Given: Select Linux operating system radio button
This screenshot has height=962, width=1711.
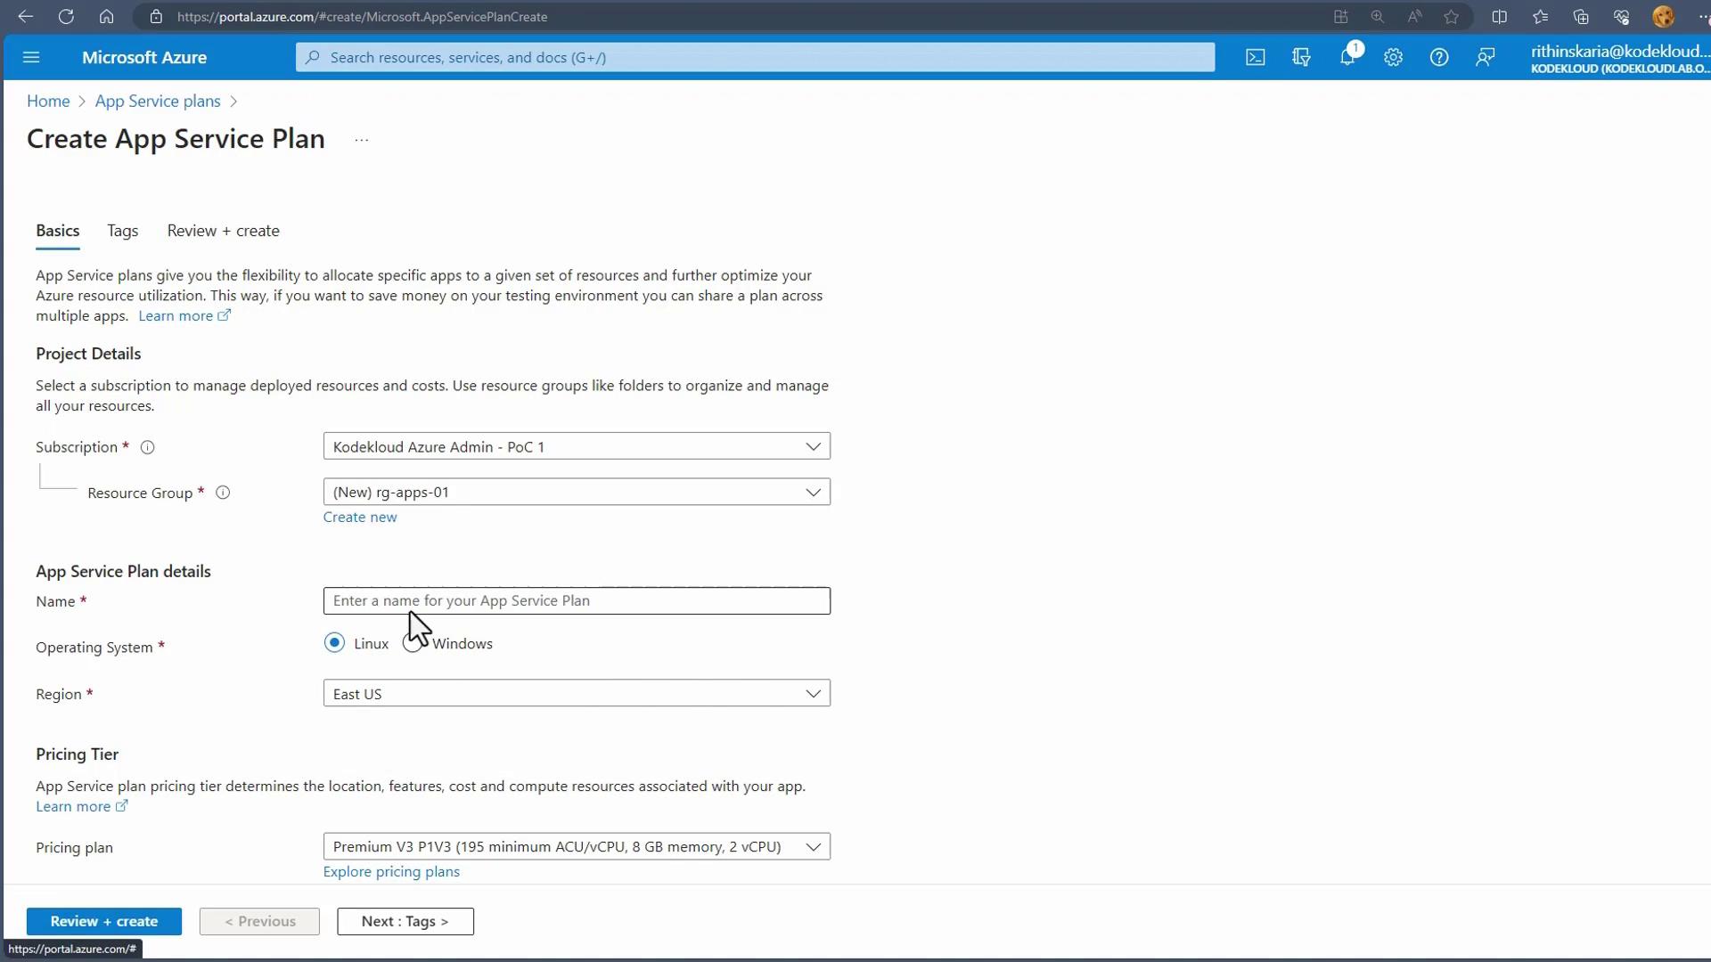Looking at the screenshot, I should [334, 643].
